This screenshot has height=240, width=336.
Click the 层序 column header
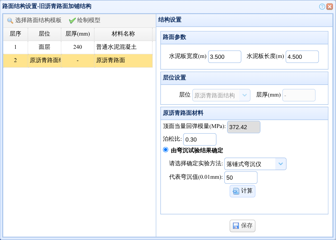[15, 34]
